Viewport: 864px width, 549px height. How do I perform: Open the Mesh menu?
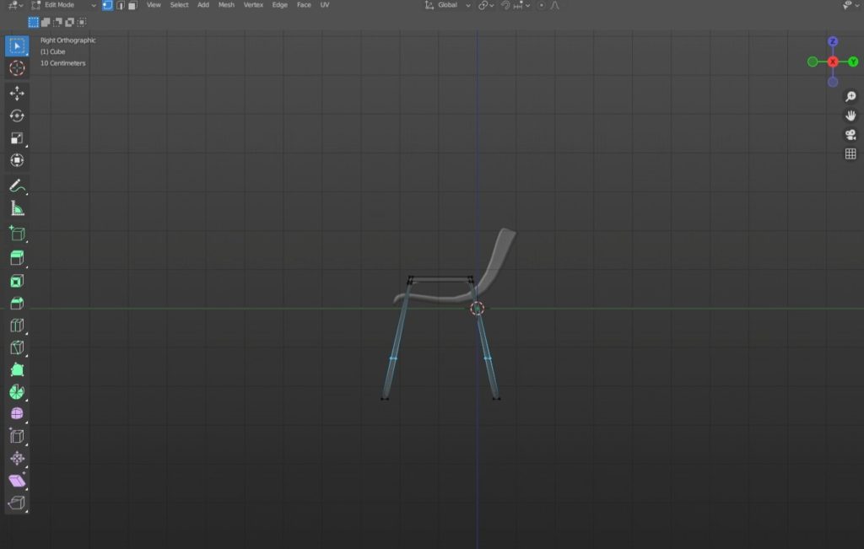226,5
